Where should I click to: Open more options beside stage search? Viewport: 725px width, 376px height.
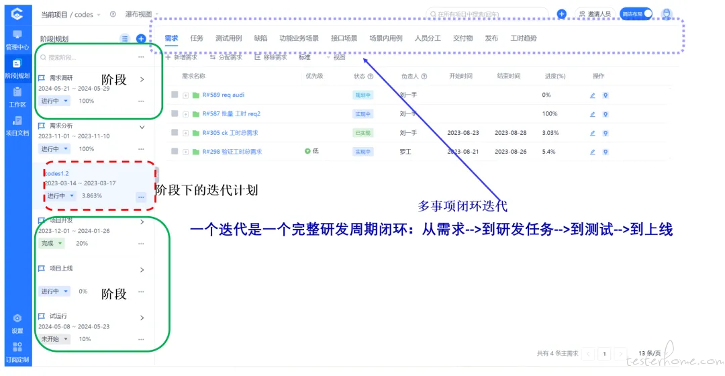(x=141, y=57)
